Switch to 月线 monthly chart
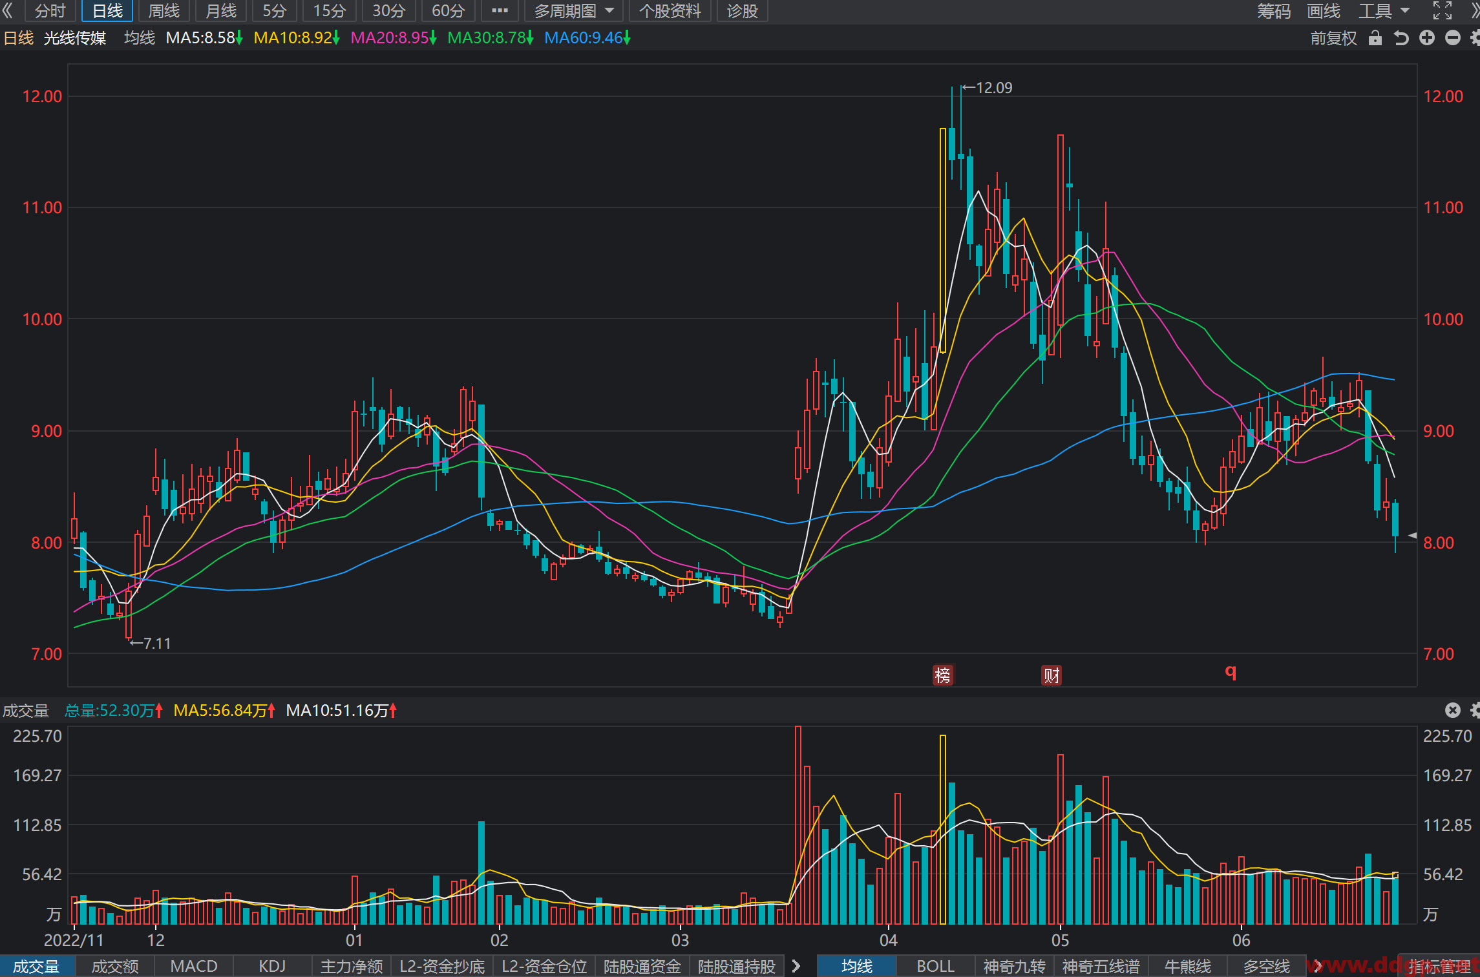The image size is (1480, 977). (220, 10)
